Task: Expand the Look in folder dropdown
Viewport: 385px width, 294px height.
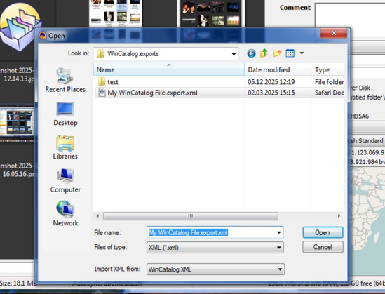Action: click(234, 54)
